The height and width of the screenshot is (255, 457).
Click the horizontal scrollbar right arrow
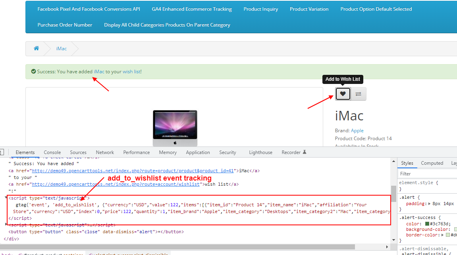387,247
